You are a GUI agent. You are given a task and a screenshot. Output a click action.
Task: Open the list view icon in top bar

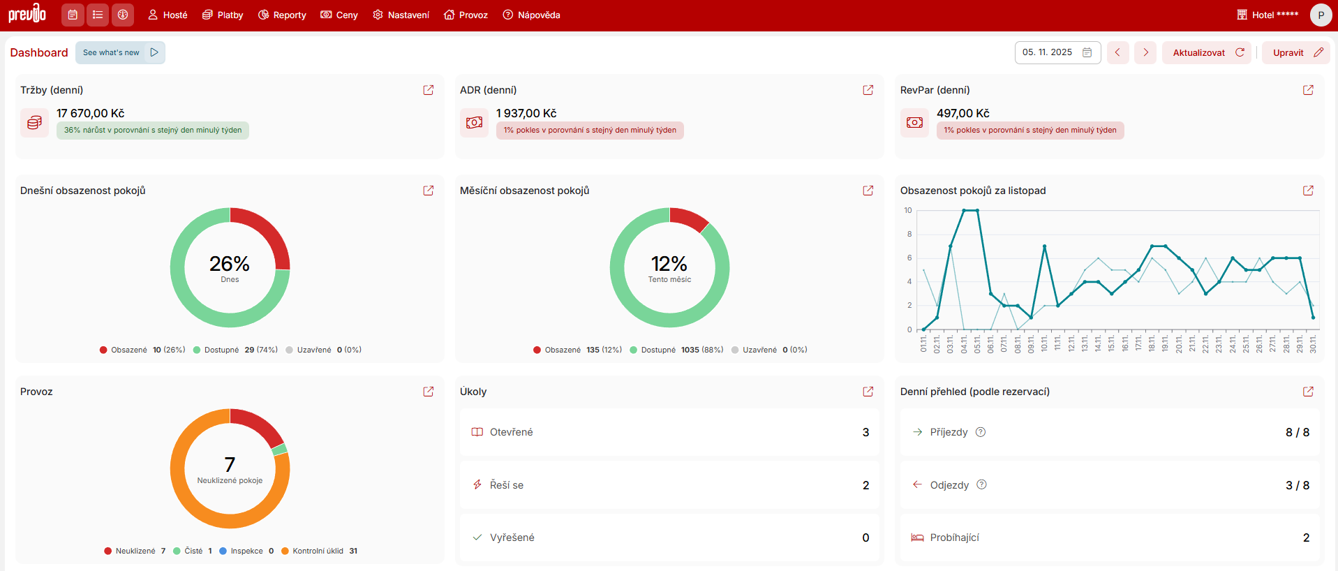[x=98, y=15]
